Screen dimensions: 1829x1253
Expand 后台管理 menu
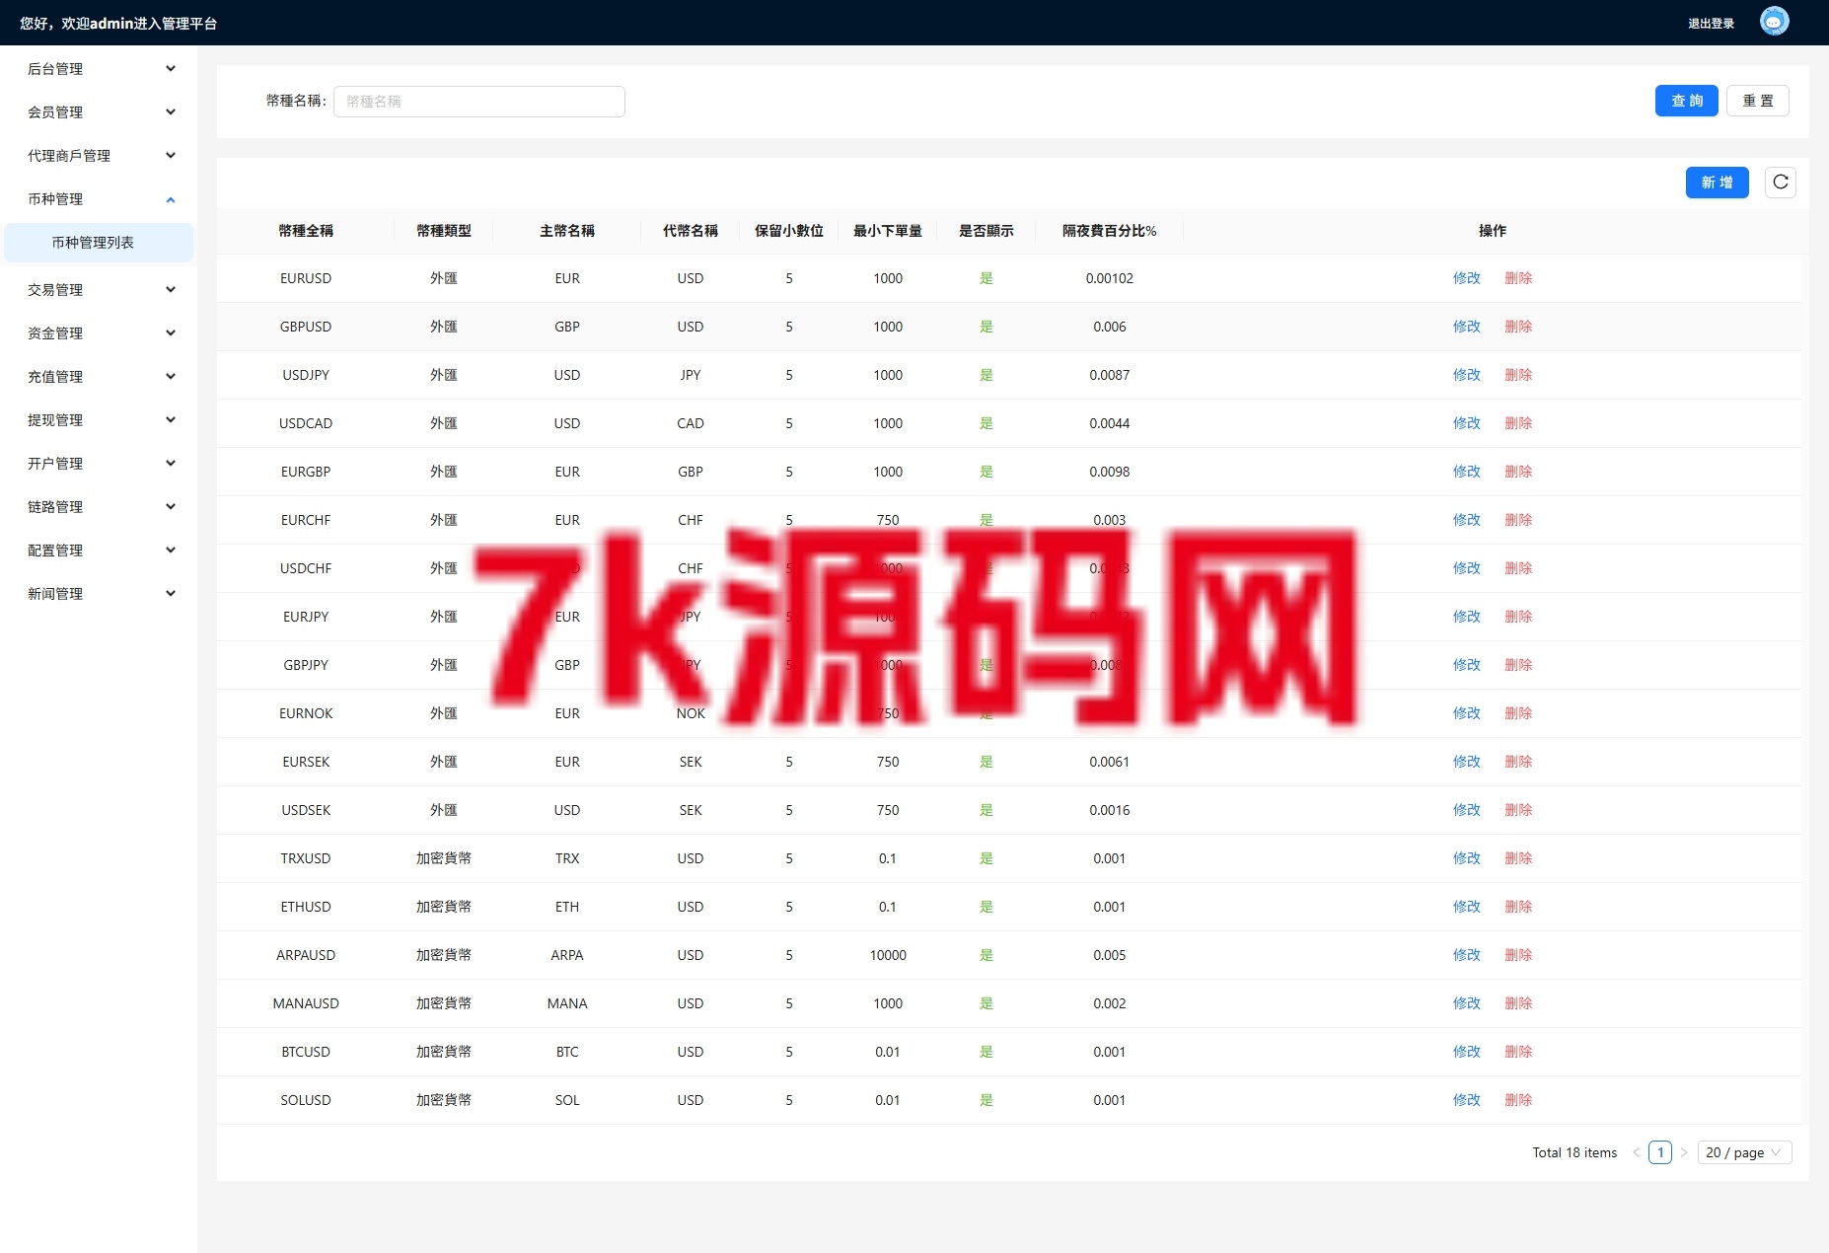click(99, 69)
